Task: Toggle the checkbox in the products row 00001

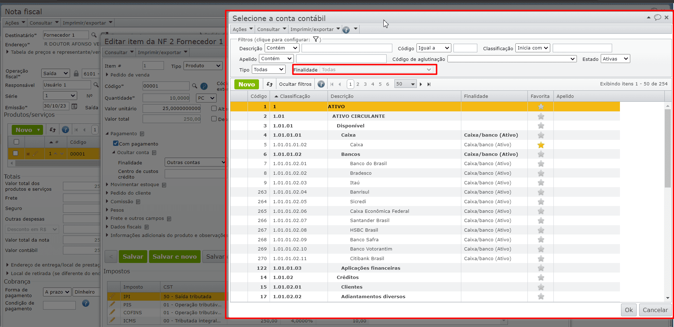Action: coord(15,153)
